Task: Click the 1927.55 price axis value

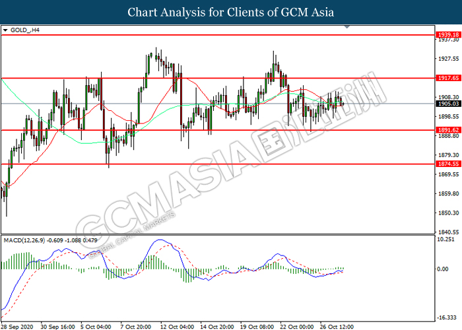Action: [448, 59]
